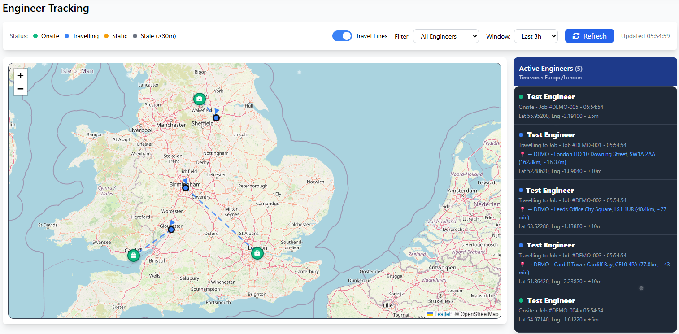Toggle the Travel Lines switch off
The width and height of the screenshot is (679, 334).
point(342,36)
